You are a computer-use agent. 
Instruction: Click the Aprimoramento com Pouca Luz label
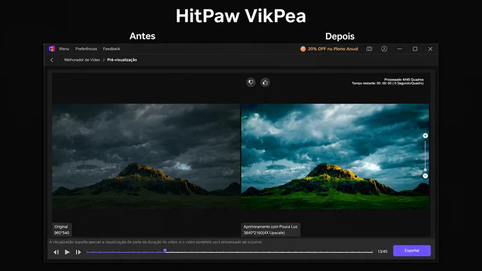(x=271, y=230)
